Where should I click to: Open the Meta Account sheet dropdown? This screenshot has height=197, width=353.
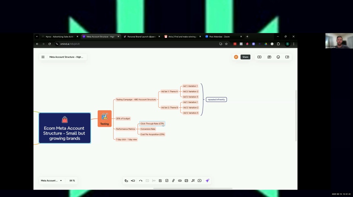[x=51, y=180]
